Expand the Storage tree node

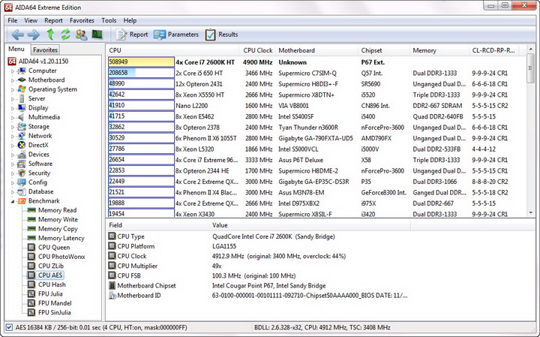tap(13, 127)
